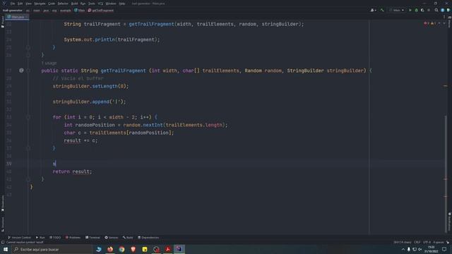Open the Notifications sidebar button
The width and height of the screenshot is (452, 254).
coord(449,222)
